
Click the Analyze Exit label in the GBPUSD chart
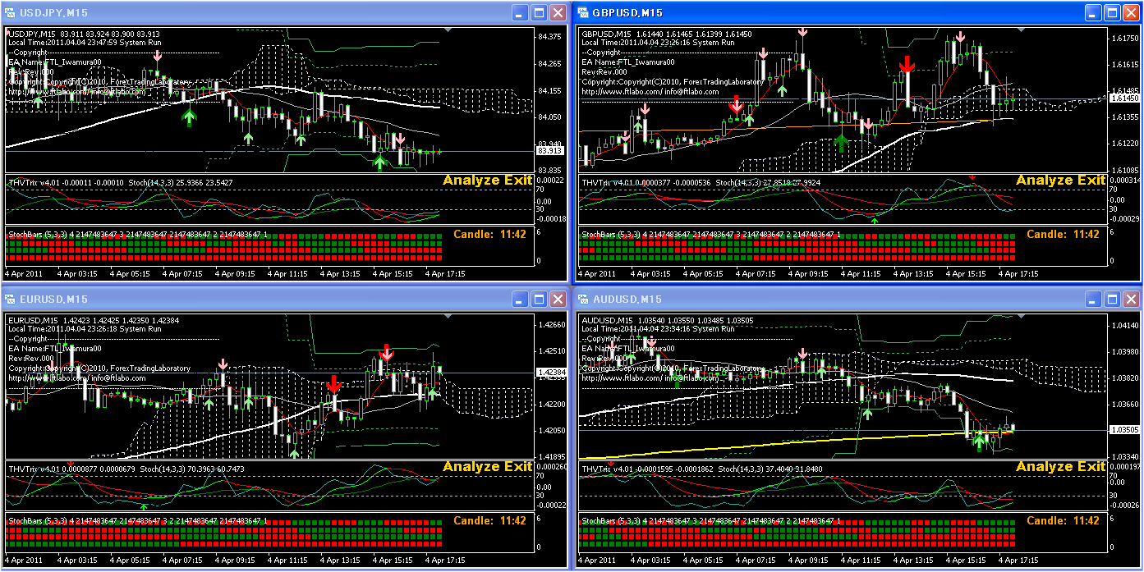1061,181
